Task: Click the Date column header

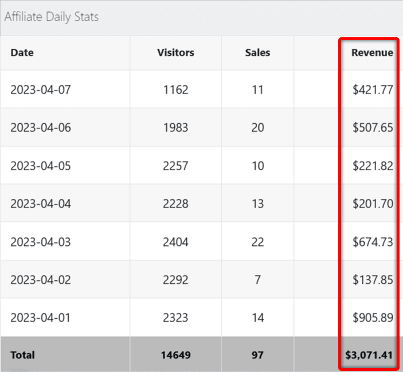Action: 22,53
